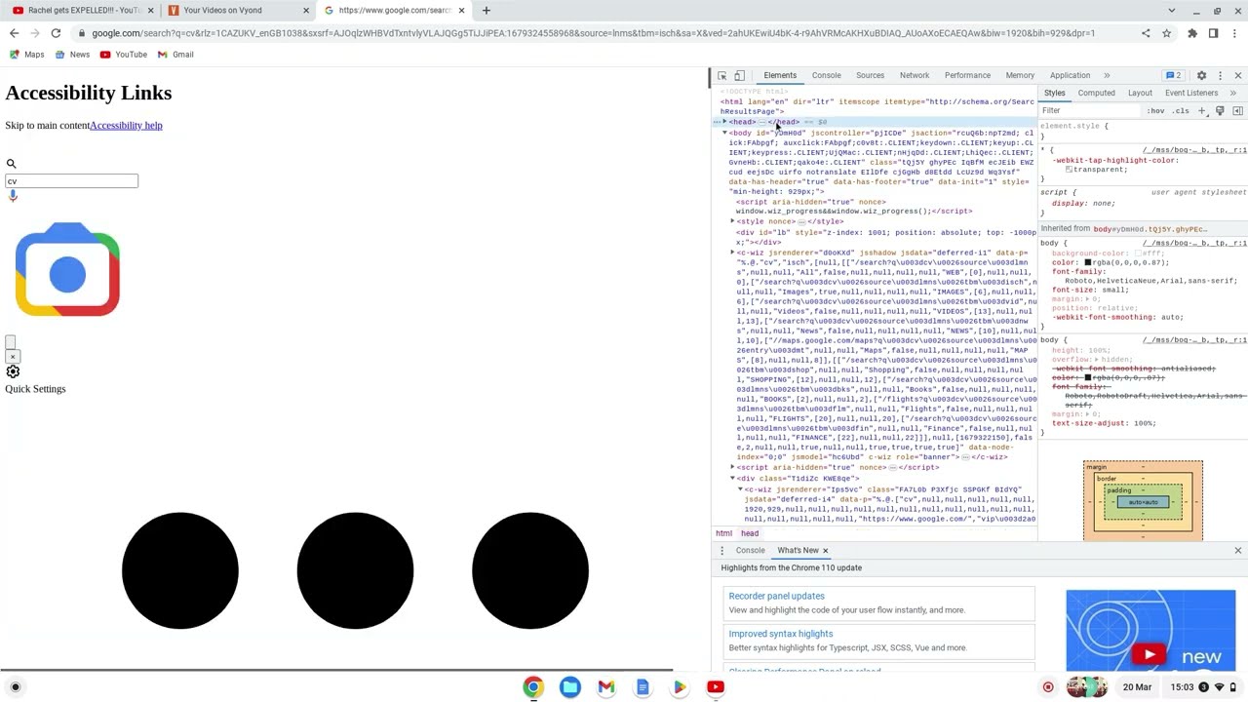Screen dimensions: 1248x702
Task: Click the black color swatch for rgba(0,0,0,0.87)
Action: 1087,263
